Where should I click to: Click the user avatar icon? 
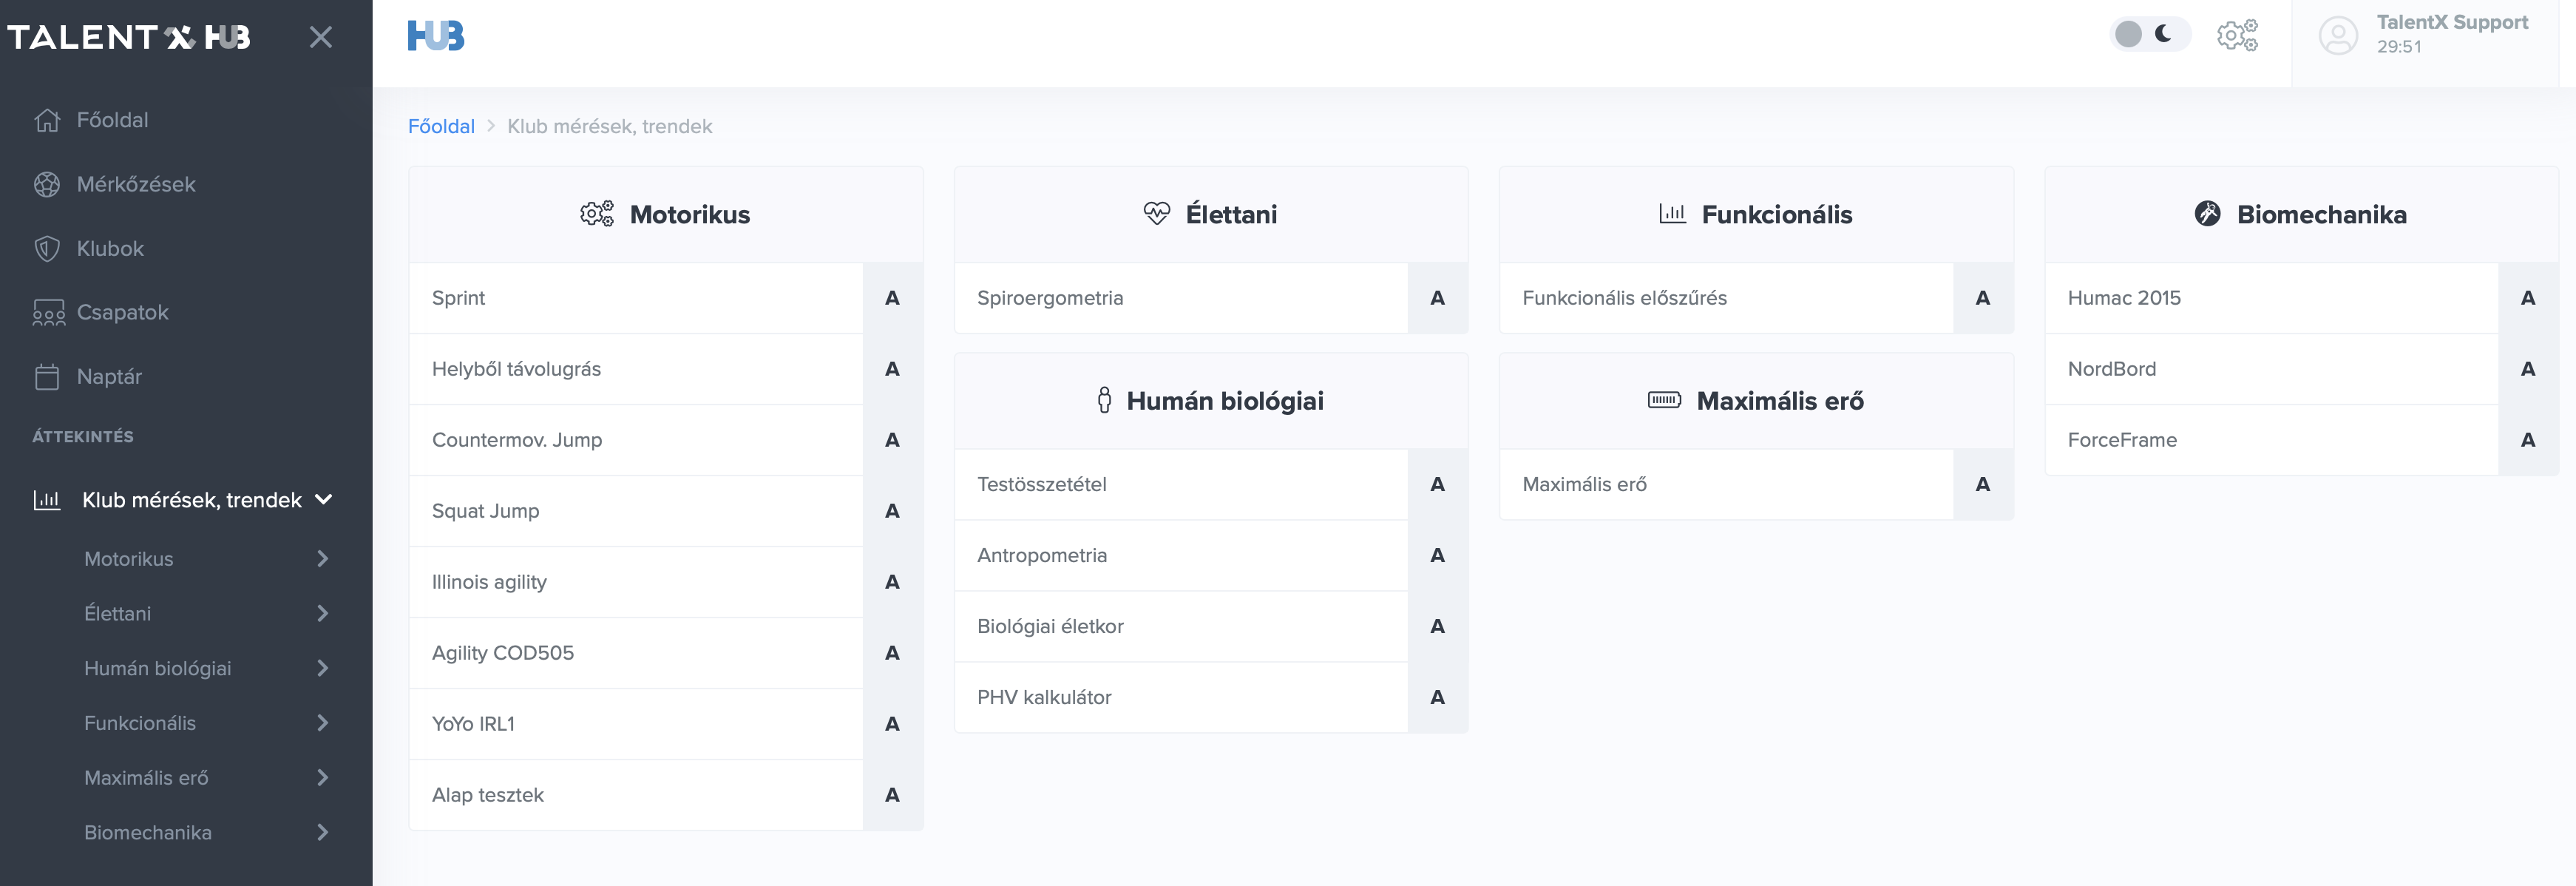(x=2337, y=36)
